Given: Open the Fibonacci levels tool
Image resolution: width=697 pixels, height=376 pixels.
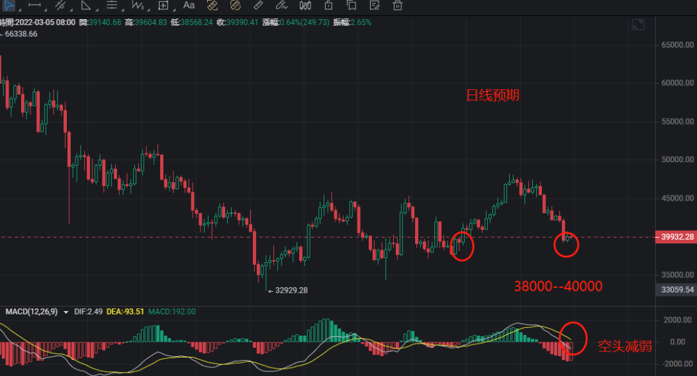Looking at the screenshot, I should point(111,5).
